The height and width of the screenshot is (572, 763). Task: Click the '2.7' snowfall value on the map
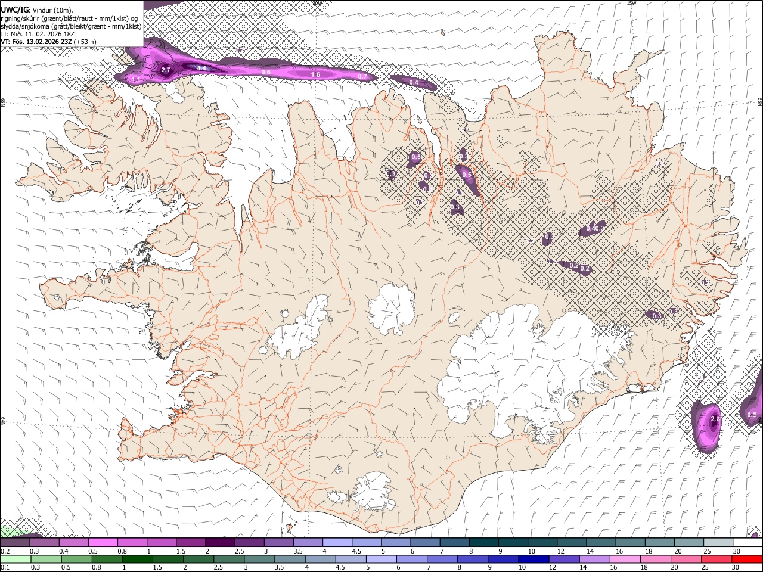pyautogui.click(x=166, y=70)
